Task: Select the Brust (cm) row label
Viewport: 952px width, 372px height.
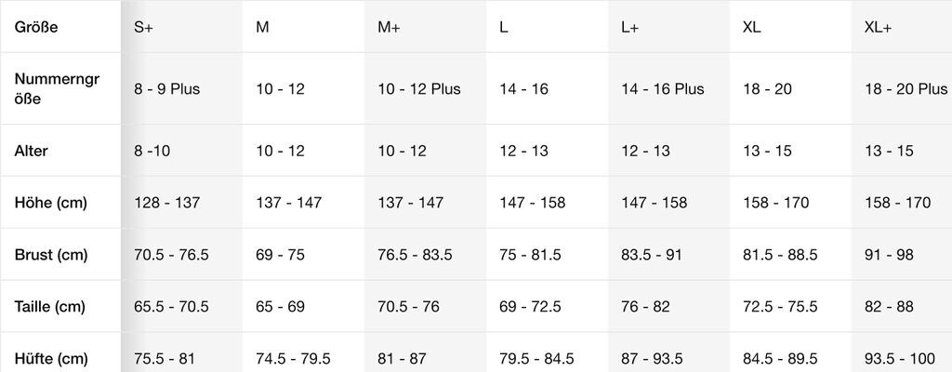Action: point(51,255)
